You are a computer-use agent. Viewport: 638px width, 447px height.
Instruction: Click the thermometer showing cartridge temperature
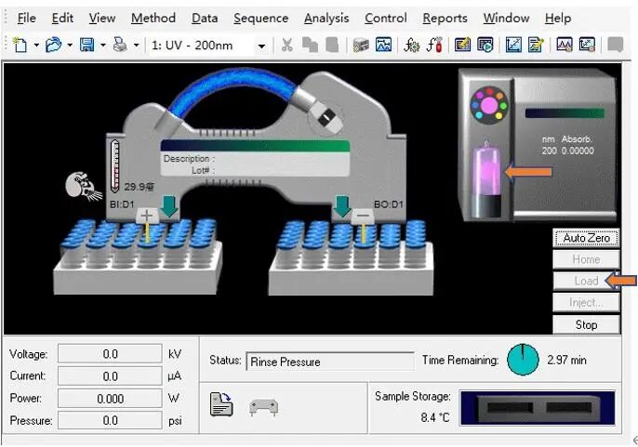pos(115,166)
